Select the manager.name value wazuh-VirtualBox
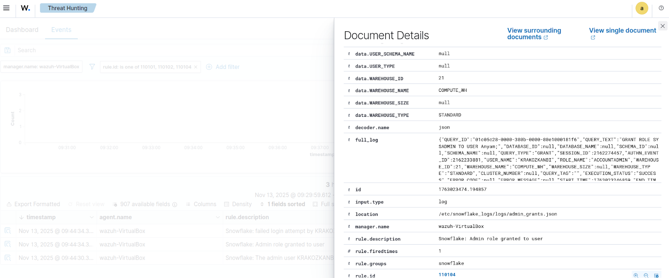The image size is (669, 278). (x=461, y=226)
